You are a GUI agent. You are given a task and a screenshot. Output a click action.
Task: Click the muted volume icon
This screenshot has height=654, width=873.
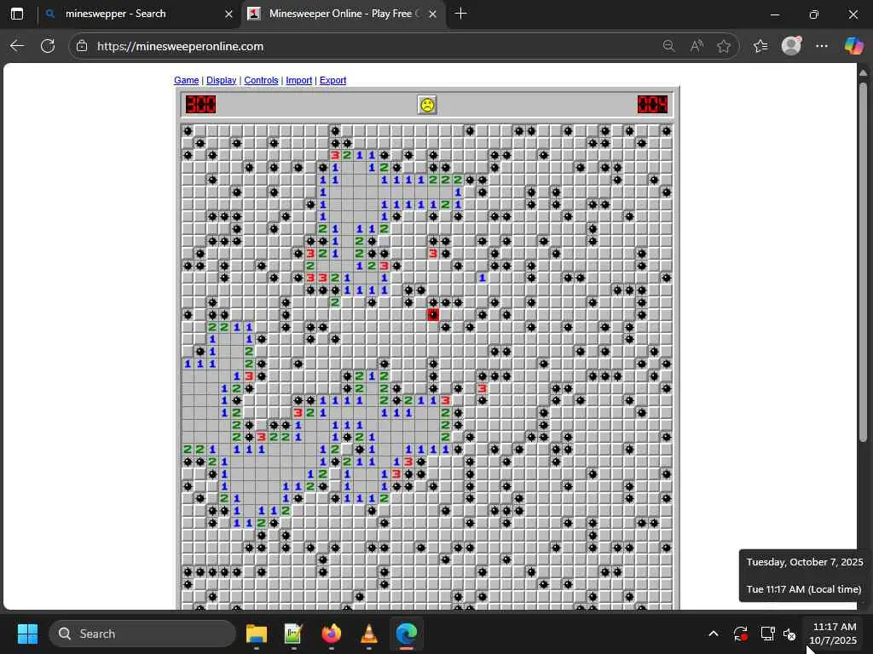click(789, 634)
